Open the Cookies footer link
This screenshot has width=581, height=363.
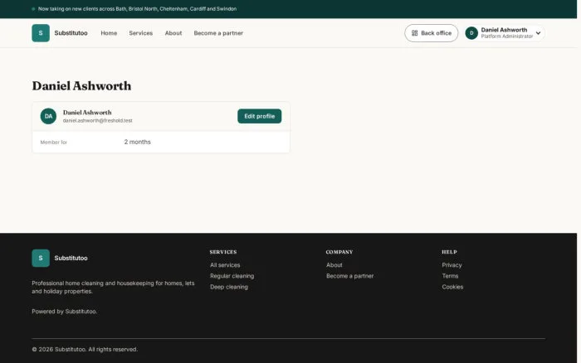click(x=452, y=287)
